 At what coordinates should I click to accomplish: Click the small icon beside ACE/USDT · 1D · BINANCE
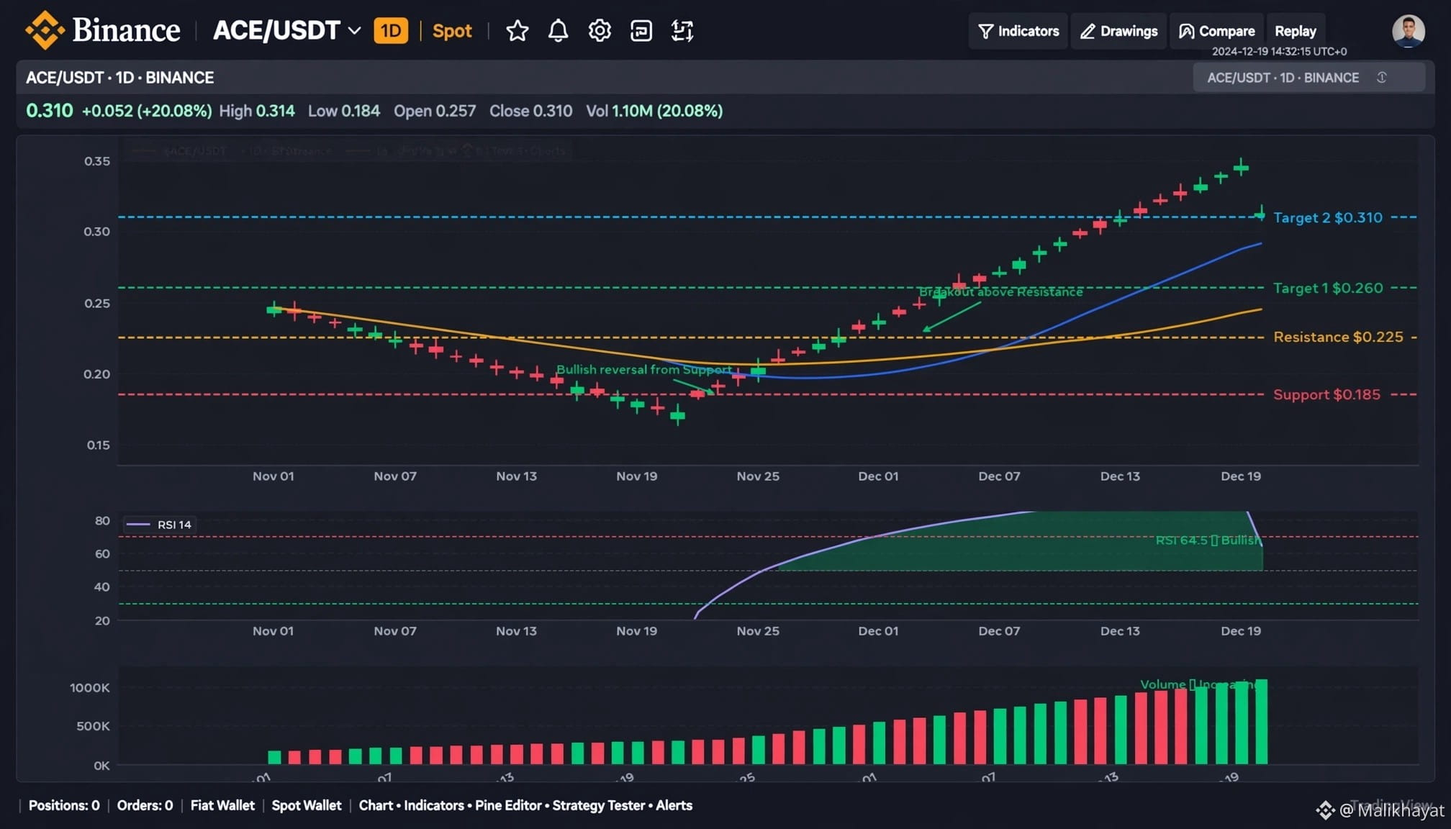coord(1381,77)
